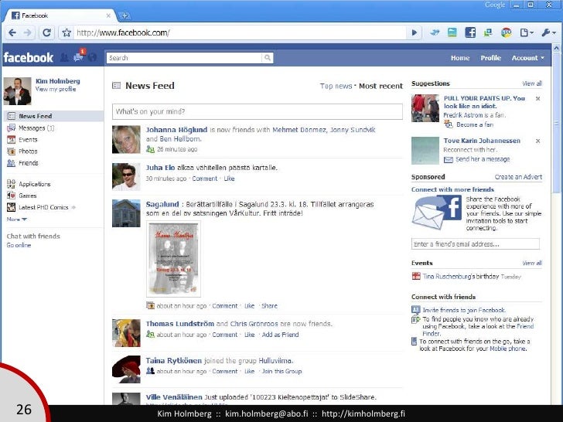Bookmark the page with the star icon

[67, 32]
